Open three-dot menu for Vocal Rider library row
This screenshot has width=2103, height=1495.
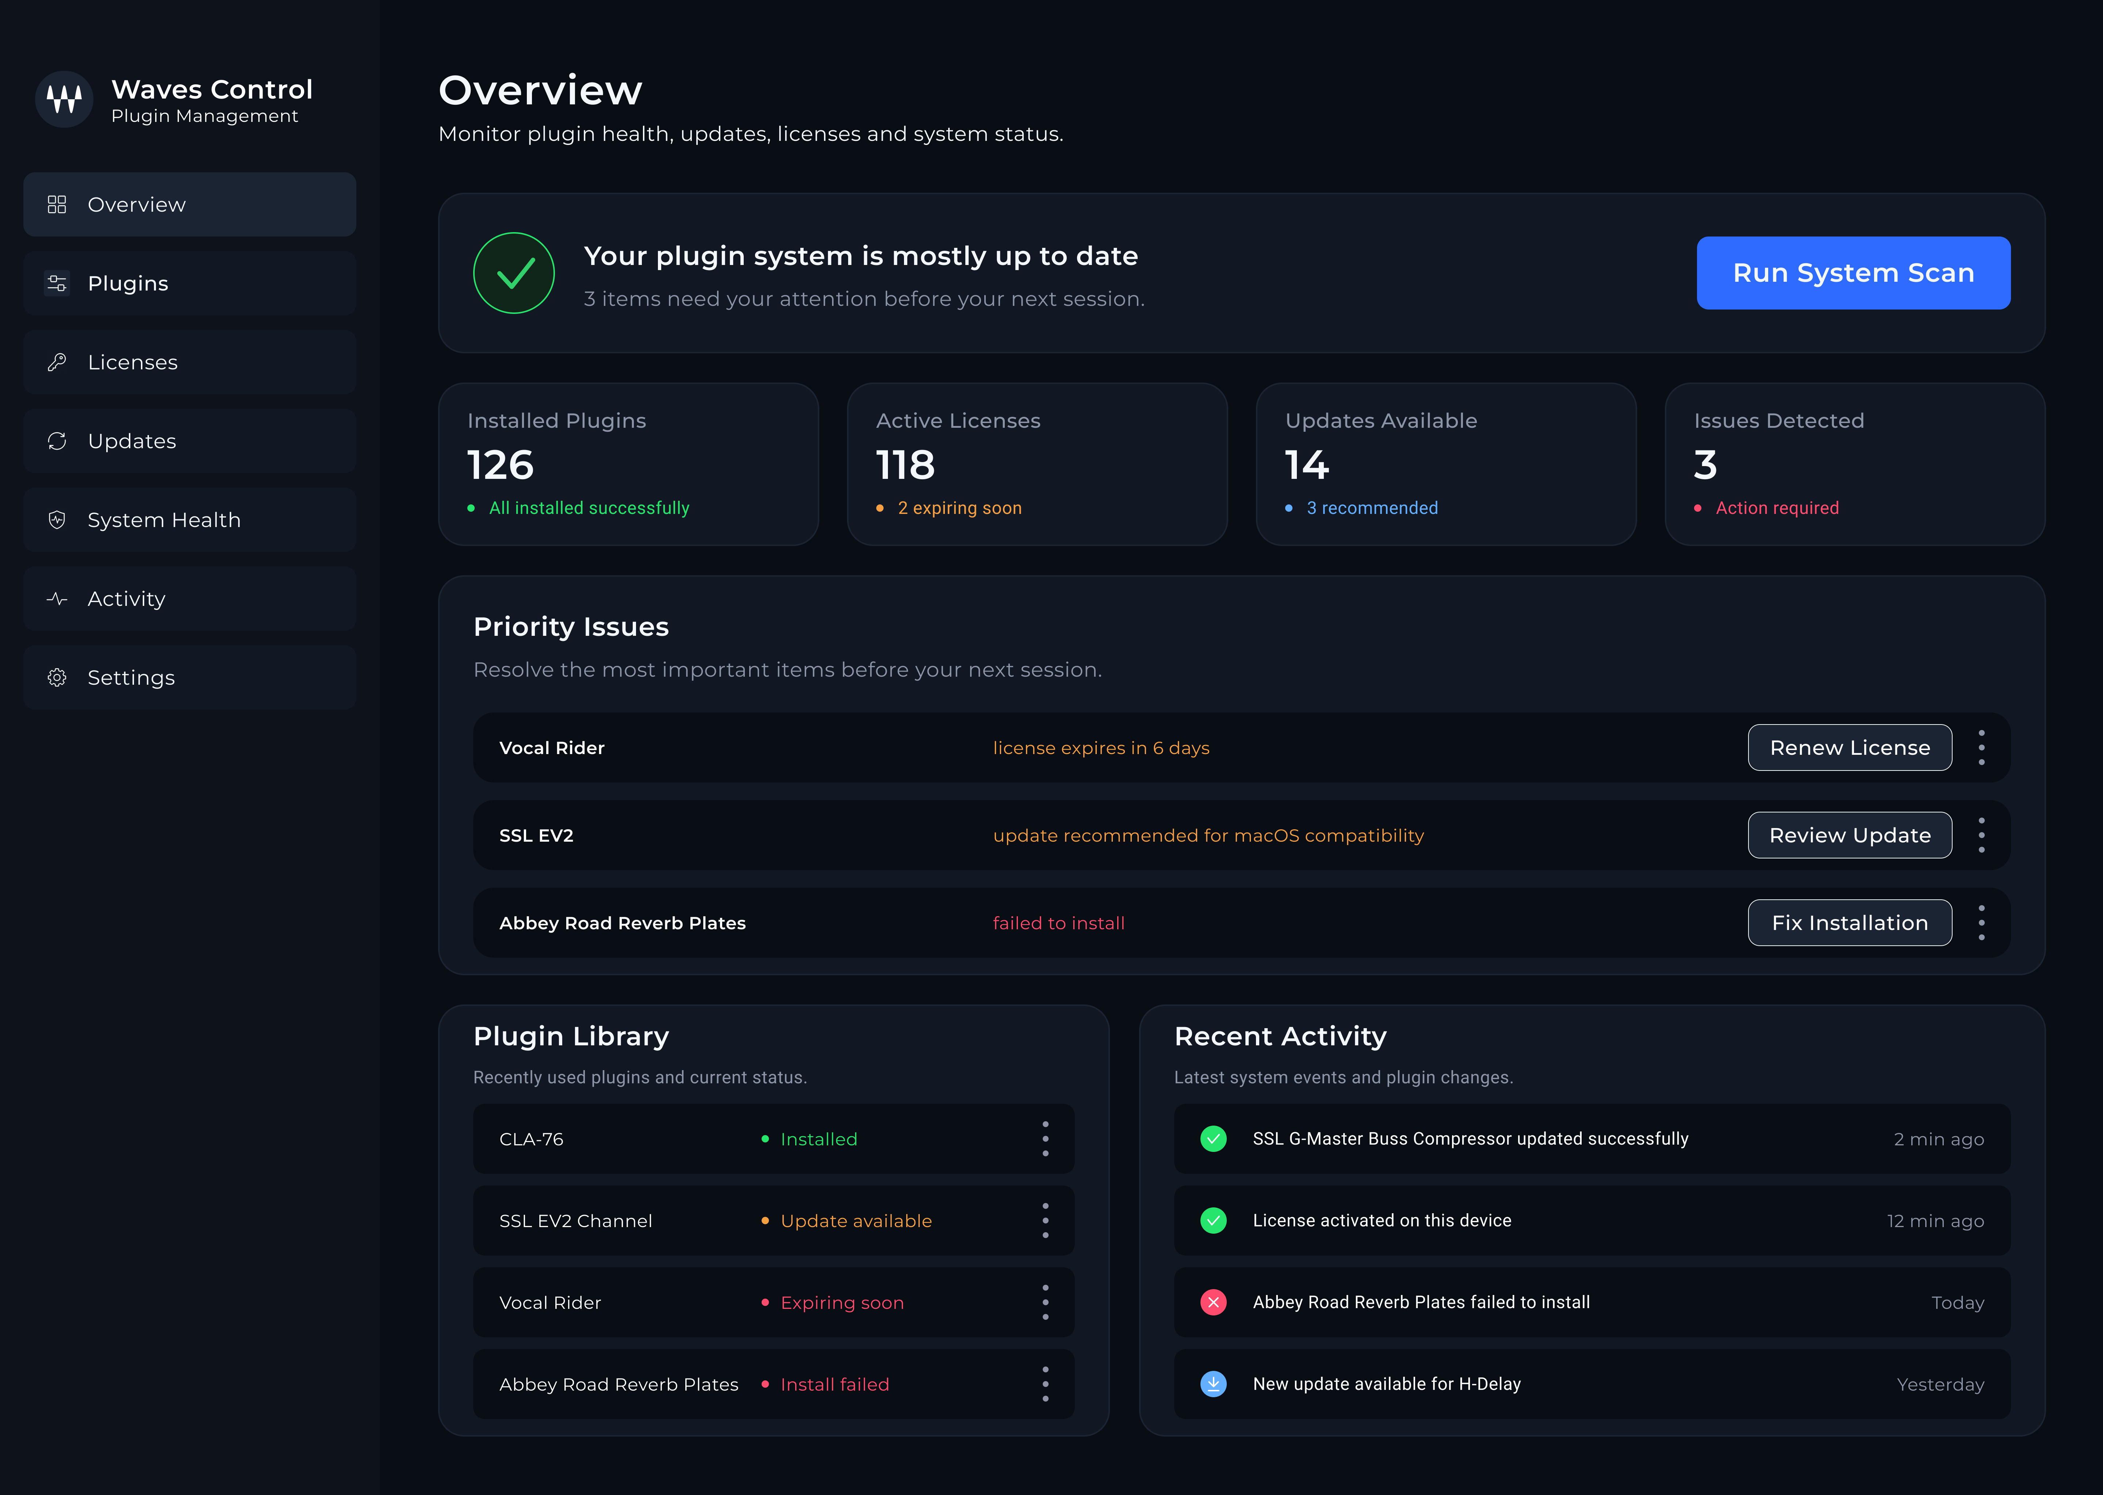coord(1045,1303)
